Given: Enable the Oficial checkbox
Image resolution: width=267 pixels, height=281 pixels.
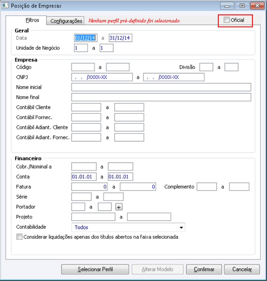Looking at the screenshot, I should [227, 20].
